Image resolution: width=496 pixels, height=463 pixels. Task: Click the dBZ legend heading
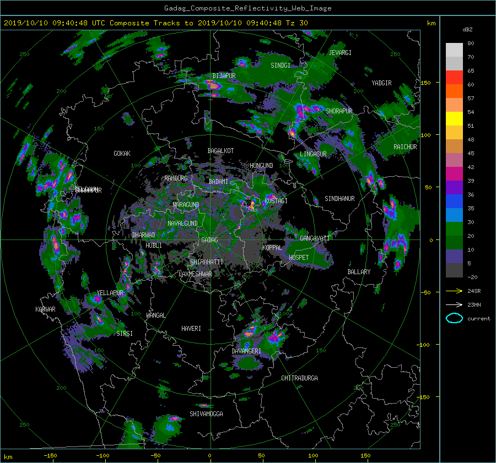pyautogui.click(x=467, y=30)
